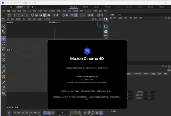Open symmetry settings gear icon
The width and height of the screenshot is (171, 116).
pyautogui.click(x=92, y=15)
